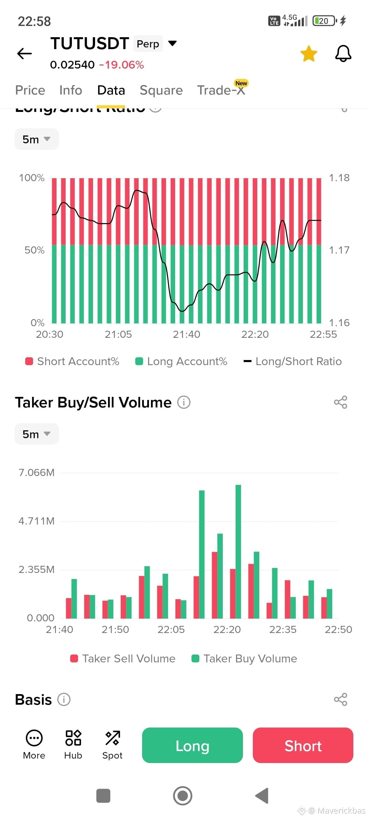Expand the TUTUSDT Perp pair dropdown

173,43
